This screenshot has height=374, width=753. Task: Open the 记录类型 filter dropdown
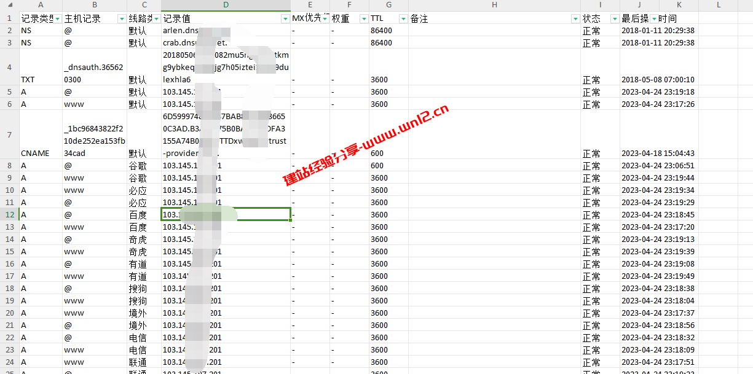click(57, 19)
